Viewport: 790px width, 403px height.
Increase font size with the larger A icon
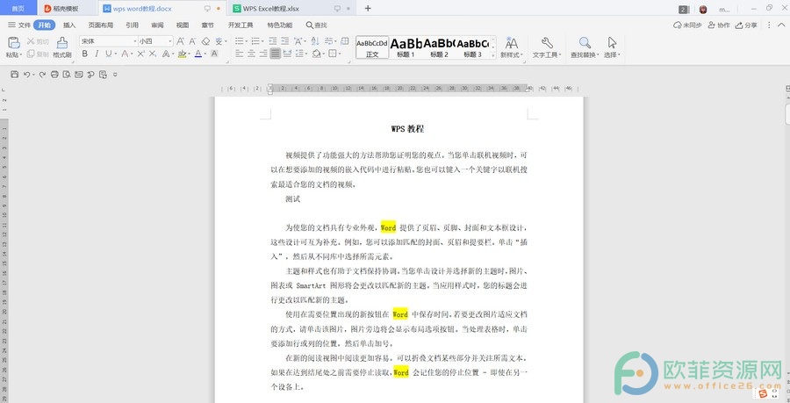pyautogui.click(x=180, y=41)
